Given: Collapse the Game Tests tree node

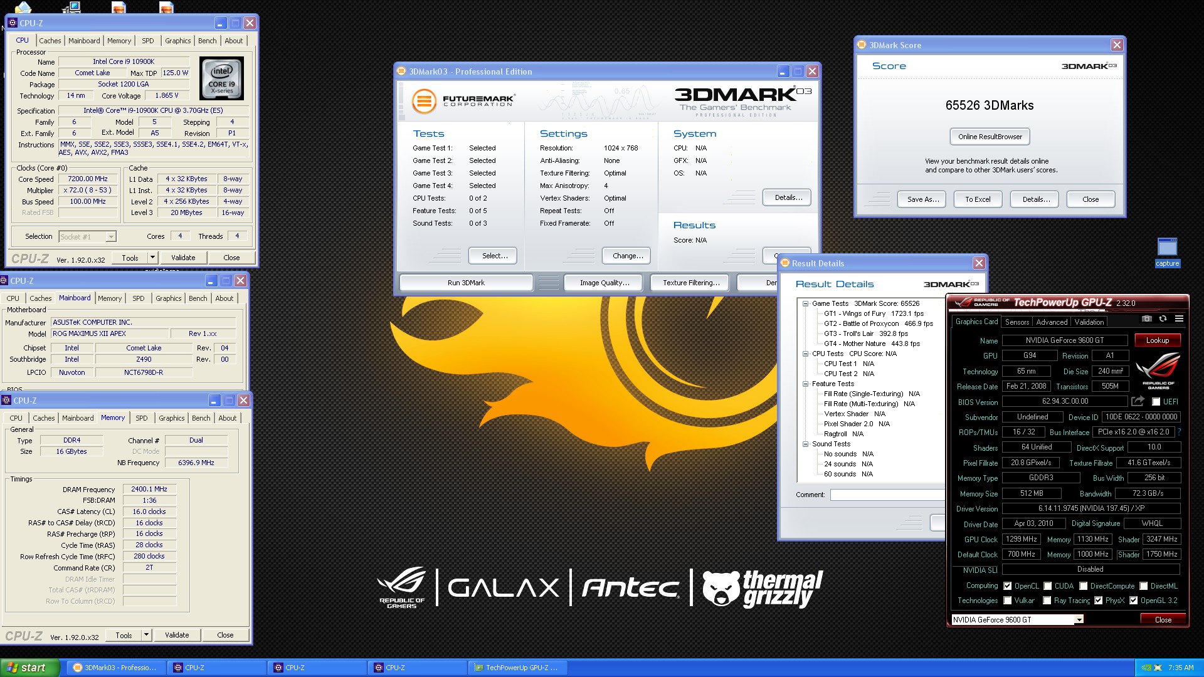Looking at the screenshot, I should pos(805,303).
